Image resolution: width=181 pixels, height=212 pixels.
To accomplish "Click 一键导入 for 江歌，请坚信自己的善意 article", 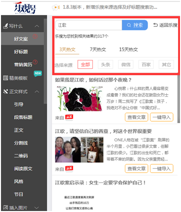I will pyautogui.click(x=162, y=168).
